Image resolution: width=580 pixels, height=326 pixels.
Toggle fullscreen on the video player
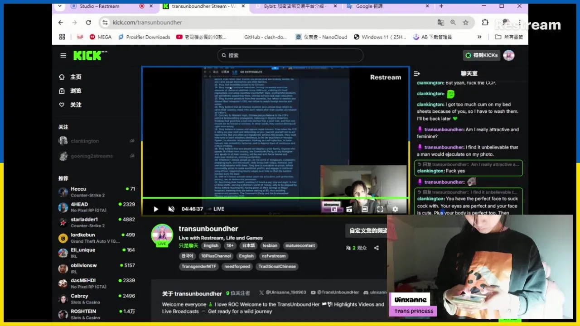coord(380,209)
